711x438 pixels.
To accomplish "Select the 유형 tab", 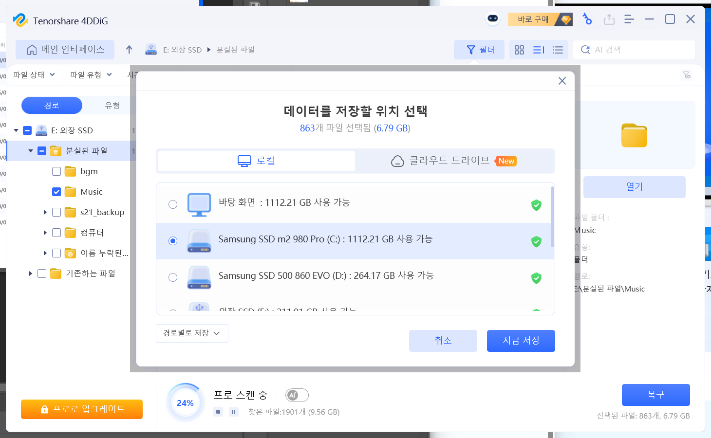I will 112,106.
